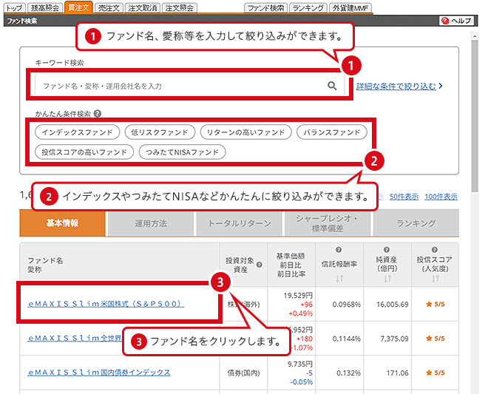Switch to 運用方法 table tab
This screenshot has height=394, width=488.
pos(151,223)
